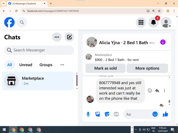Screen dimensions: 178x133
Task: Start a new message compose icon
Action: point(69,37)
